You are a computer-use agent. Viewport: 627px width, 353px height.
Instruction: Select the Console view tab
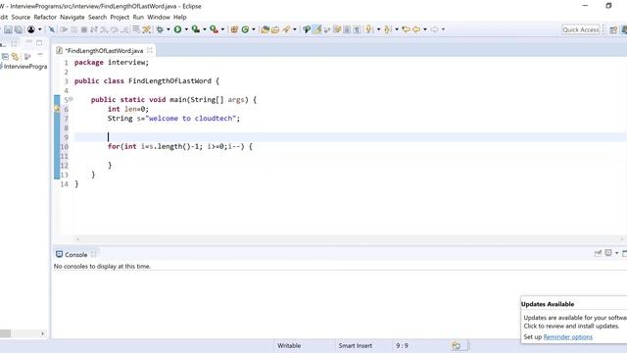tap(76, 255)
